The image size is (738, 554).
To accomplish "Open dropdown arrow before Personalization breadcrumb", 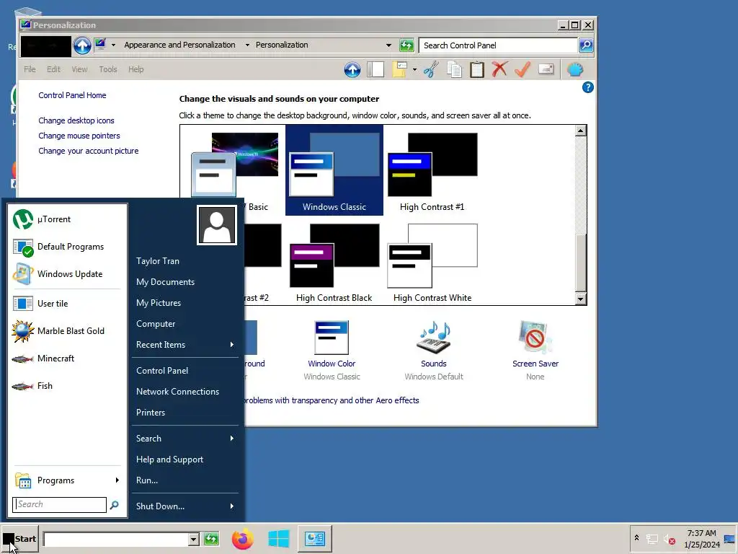I will (247, 45).
